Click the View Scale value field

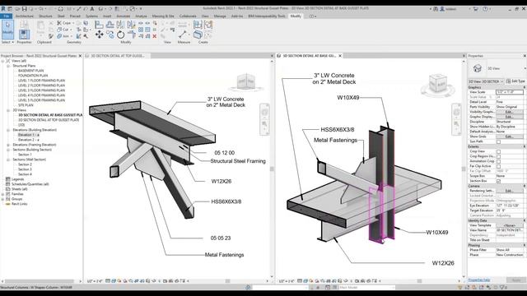coord(510,92)
